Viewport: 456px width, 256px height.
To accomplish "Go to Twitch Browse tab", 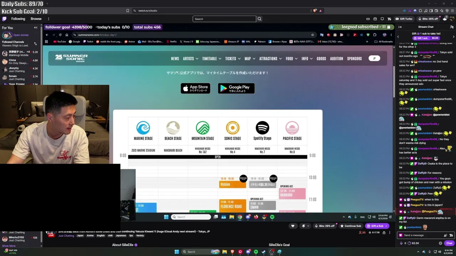I will click(36, 19).
